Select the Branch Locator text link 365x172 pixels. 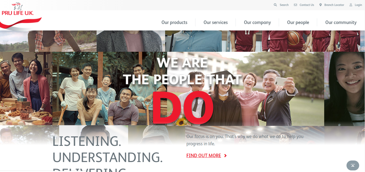[x=334, y=5]
